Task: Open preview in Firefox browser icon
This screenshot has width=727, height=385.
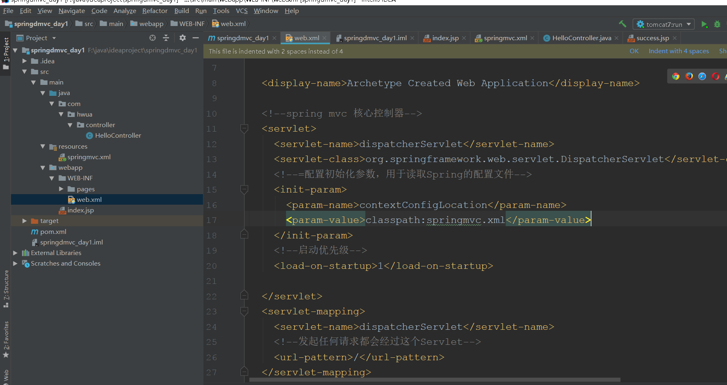Action: [689, 76]
